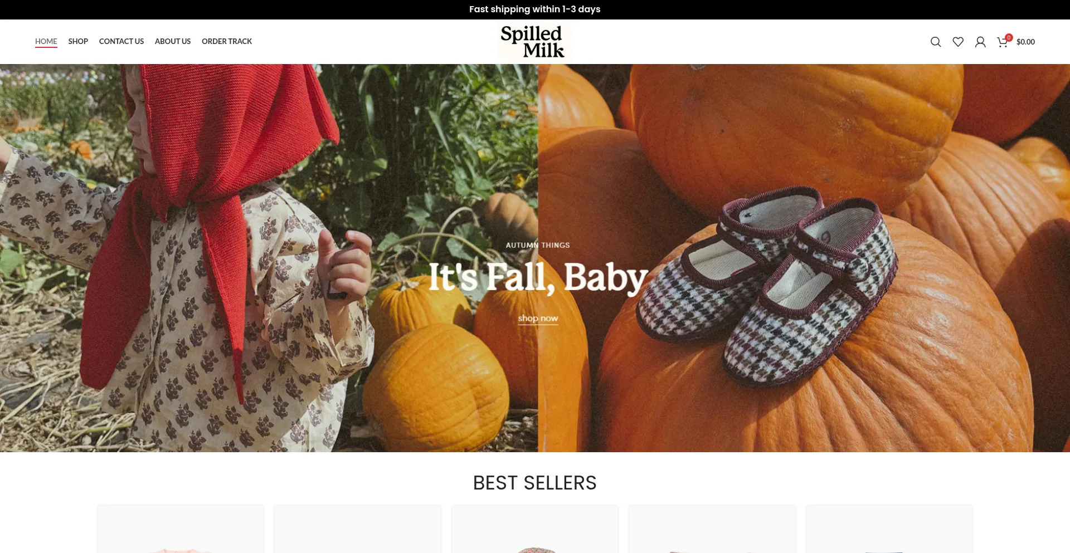Select the ABOUT US menu entry
1070x553 pixels.
tap(173, 41)
